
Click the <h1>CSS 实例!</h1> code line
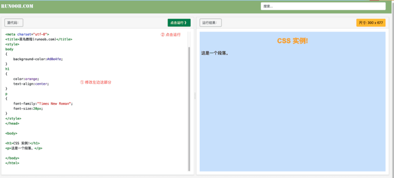coord(22,143)
